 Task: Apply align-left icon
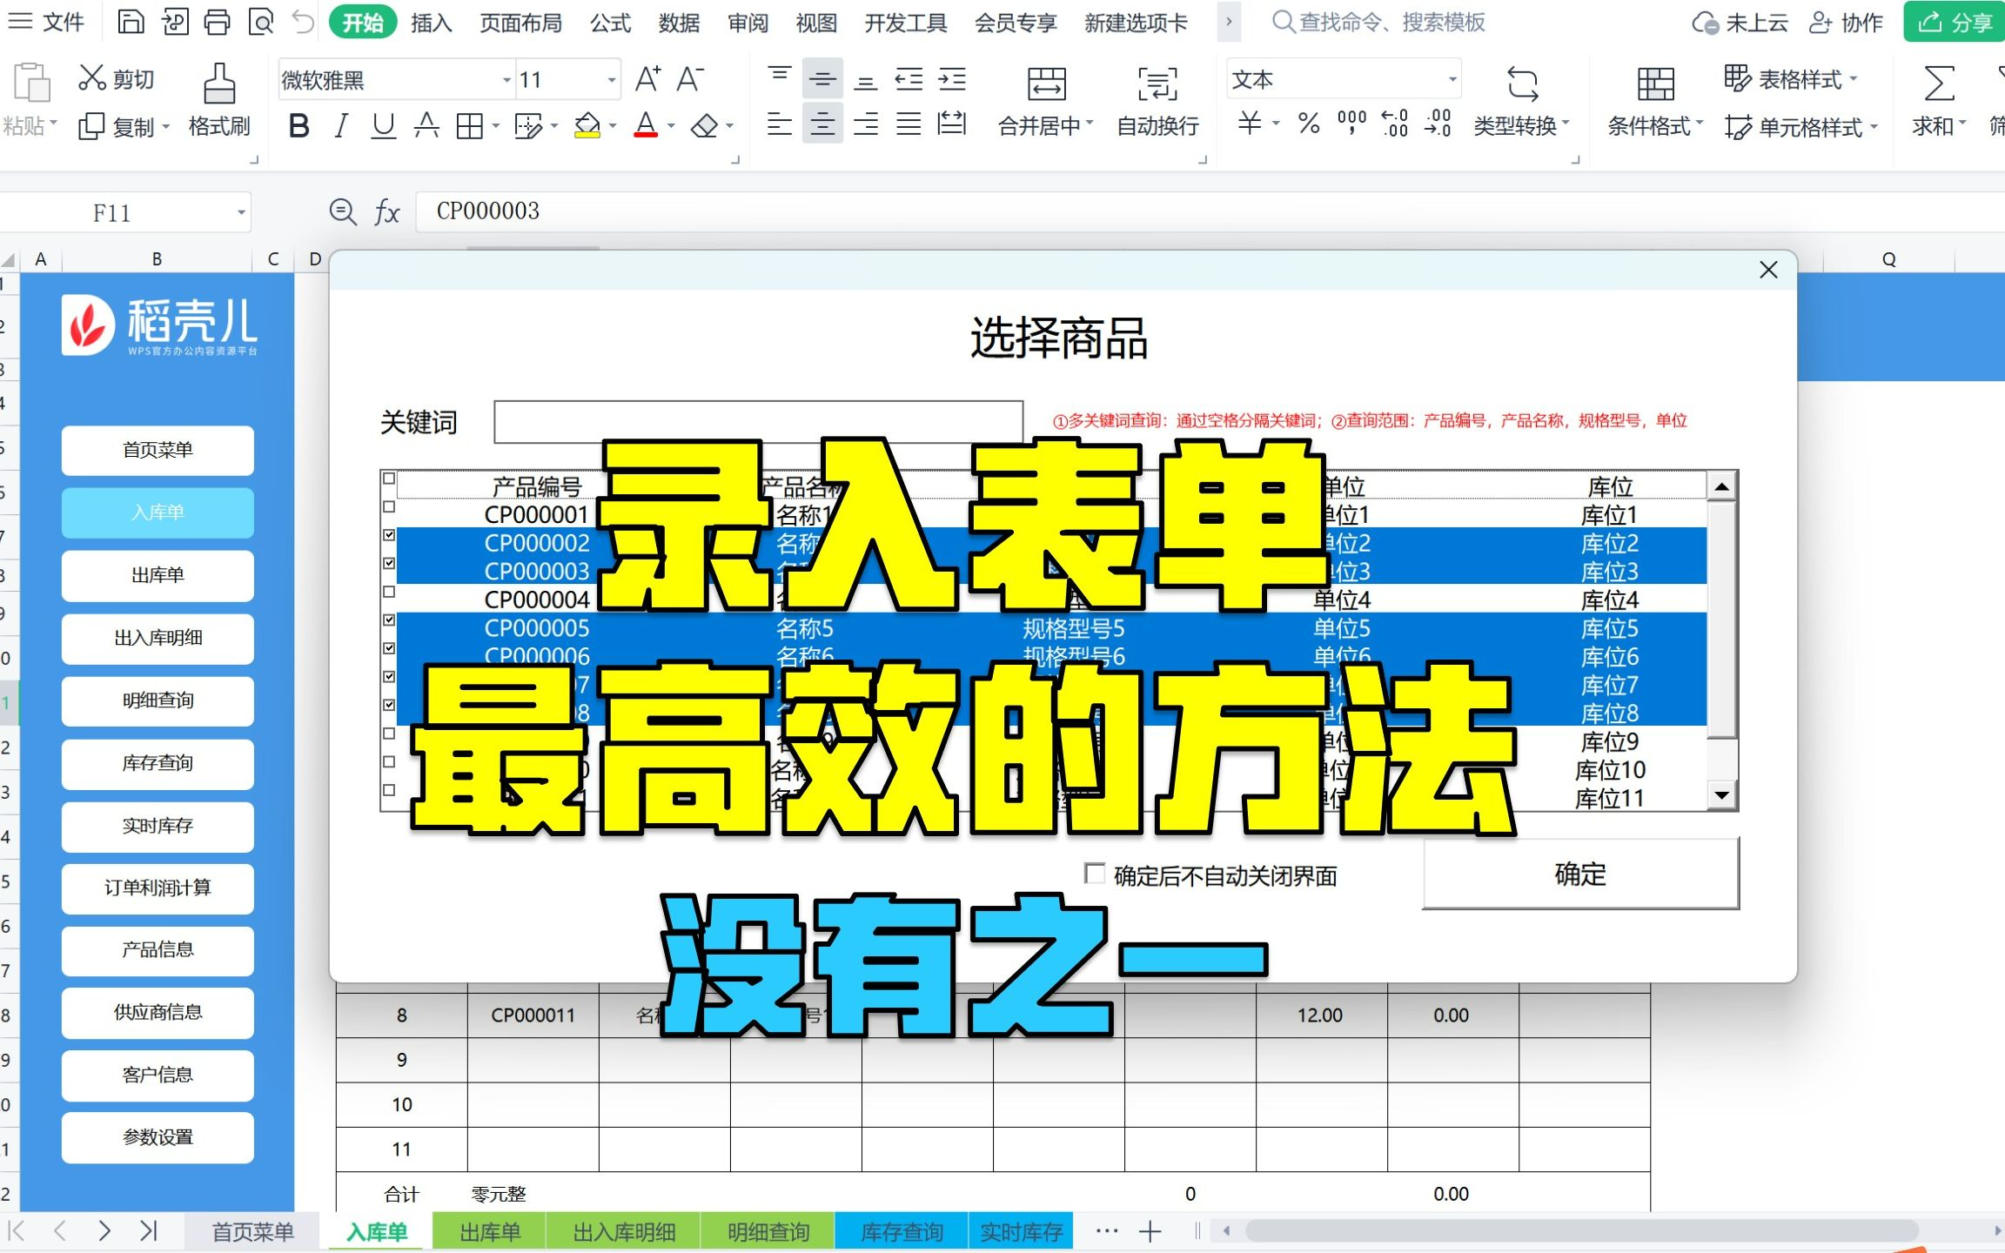[779, 125]
